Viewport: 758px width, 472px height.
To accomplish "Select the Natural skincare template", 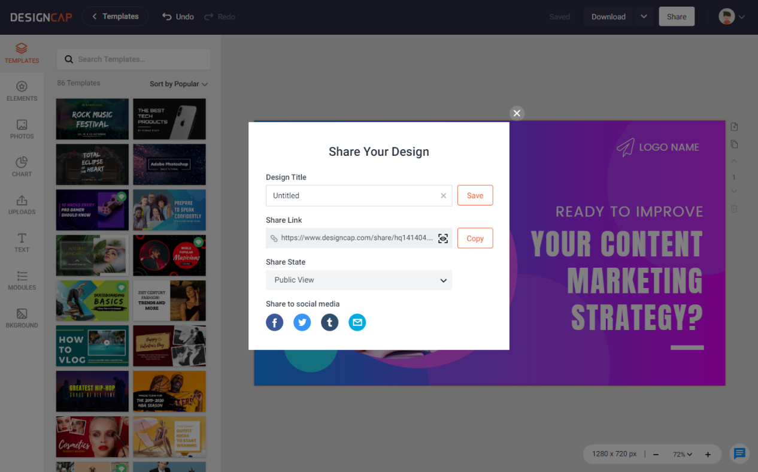I will pyautogui.click(x=92, y=256).
